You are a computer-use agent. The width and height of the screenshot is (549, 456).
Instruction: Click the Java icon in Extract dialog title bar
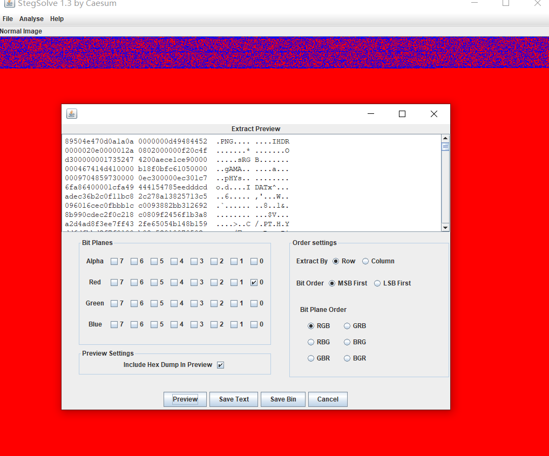(x=72, y=114)
